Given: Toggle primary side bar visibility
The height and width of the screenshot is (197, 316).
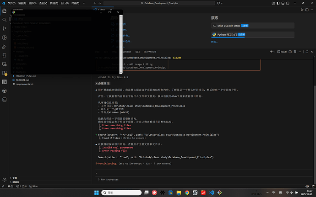Looking at the screenshot, I should (278, 3).
